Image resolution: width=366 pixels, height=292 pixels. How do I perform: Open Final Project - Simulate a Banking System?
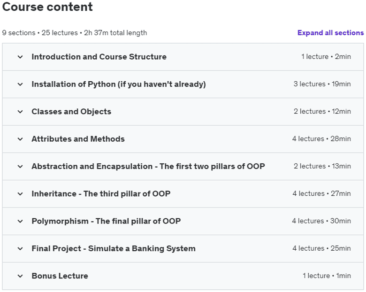pyautogui.click(x=114, y=248)
